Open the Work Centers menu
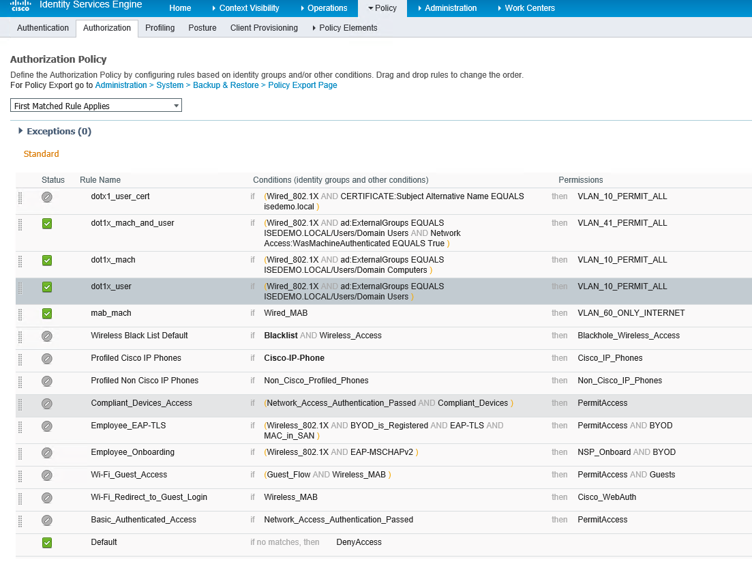The width and height of the screenshot is (752, 562). tap(526, 8)
